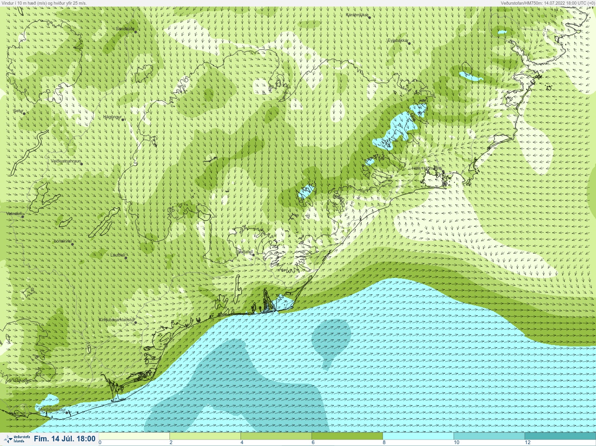
Task: Click the 8–10 m/s legend color swatch
Action: click(x=418, y=436)
